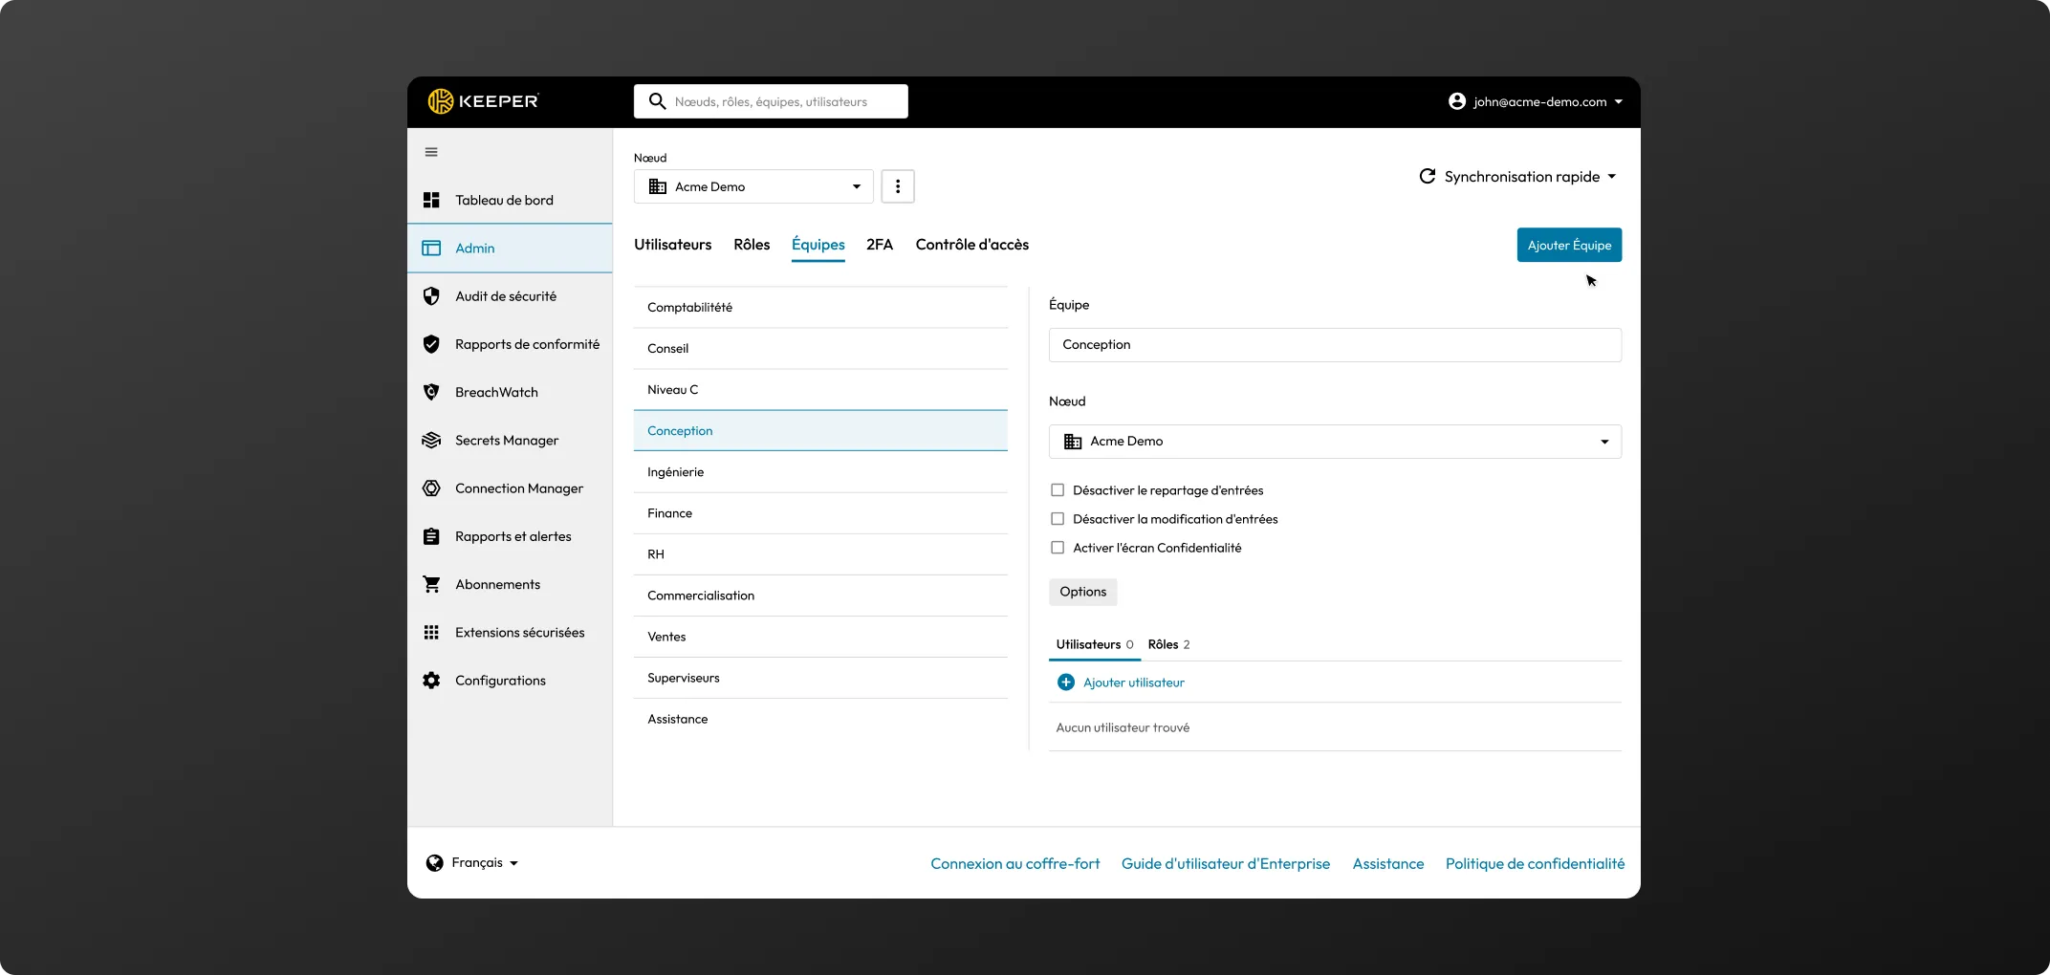This screenshot has height=975, width=2050.
Task: Select the Ingénierie team row
Action: tap(820, 472)
